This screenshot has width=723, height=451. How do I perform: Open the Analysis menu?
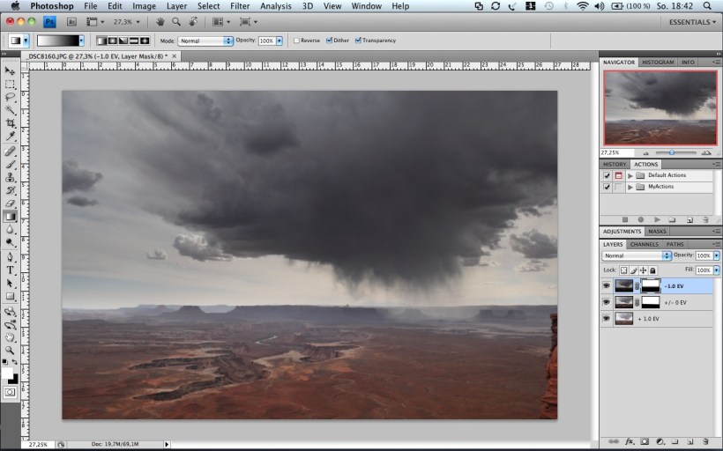click(x=275, y=6)
